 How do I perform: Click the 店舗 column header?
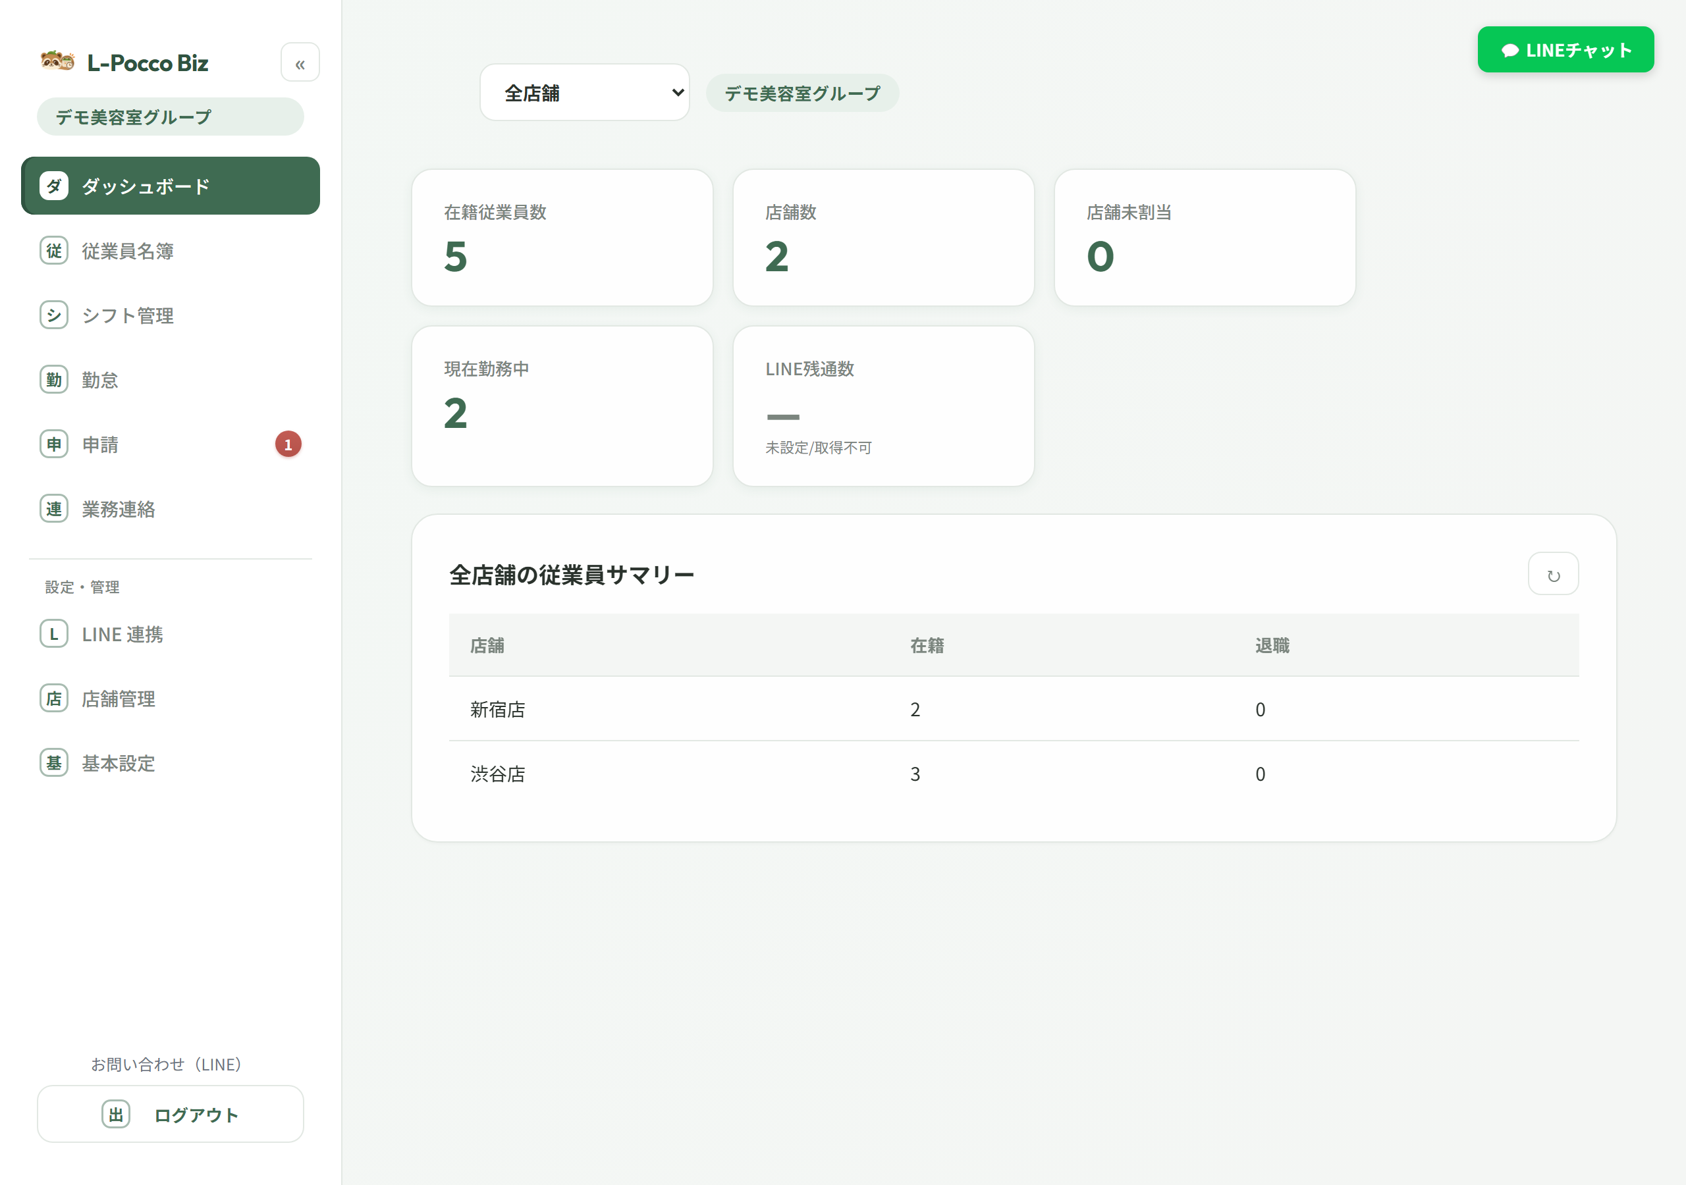487,646
